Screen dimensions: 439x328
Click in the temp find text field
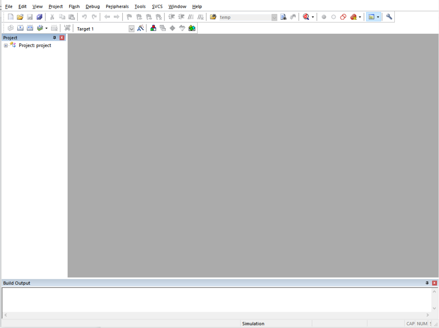click(245, 17)
